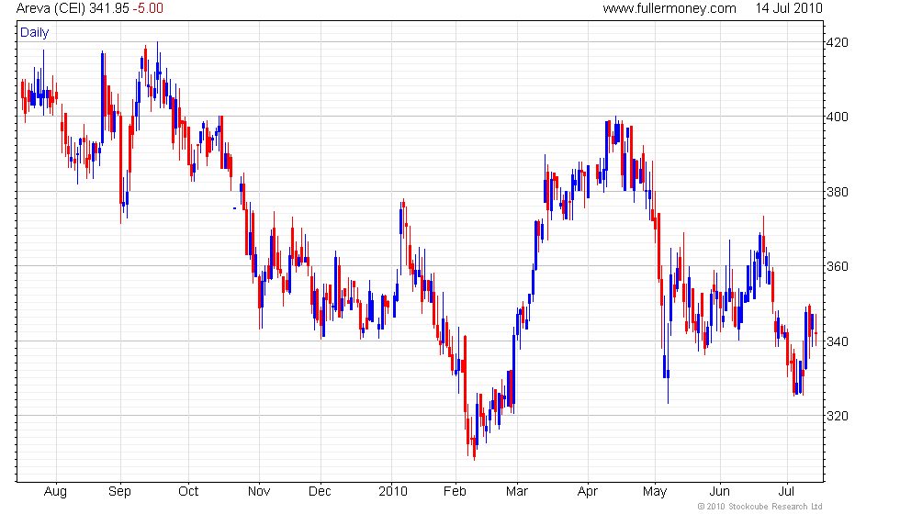Select the blue 'Daily' label
Viewport: 900px width, 514px height.
(35, 33)
